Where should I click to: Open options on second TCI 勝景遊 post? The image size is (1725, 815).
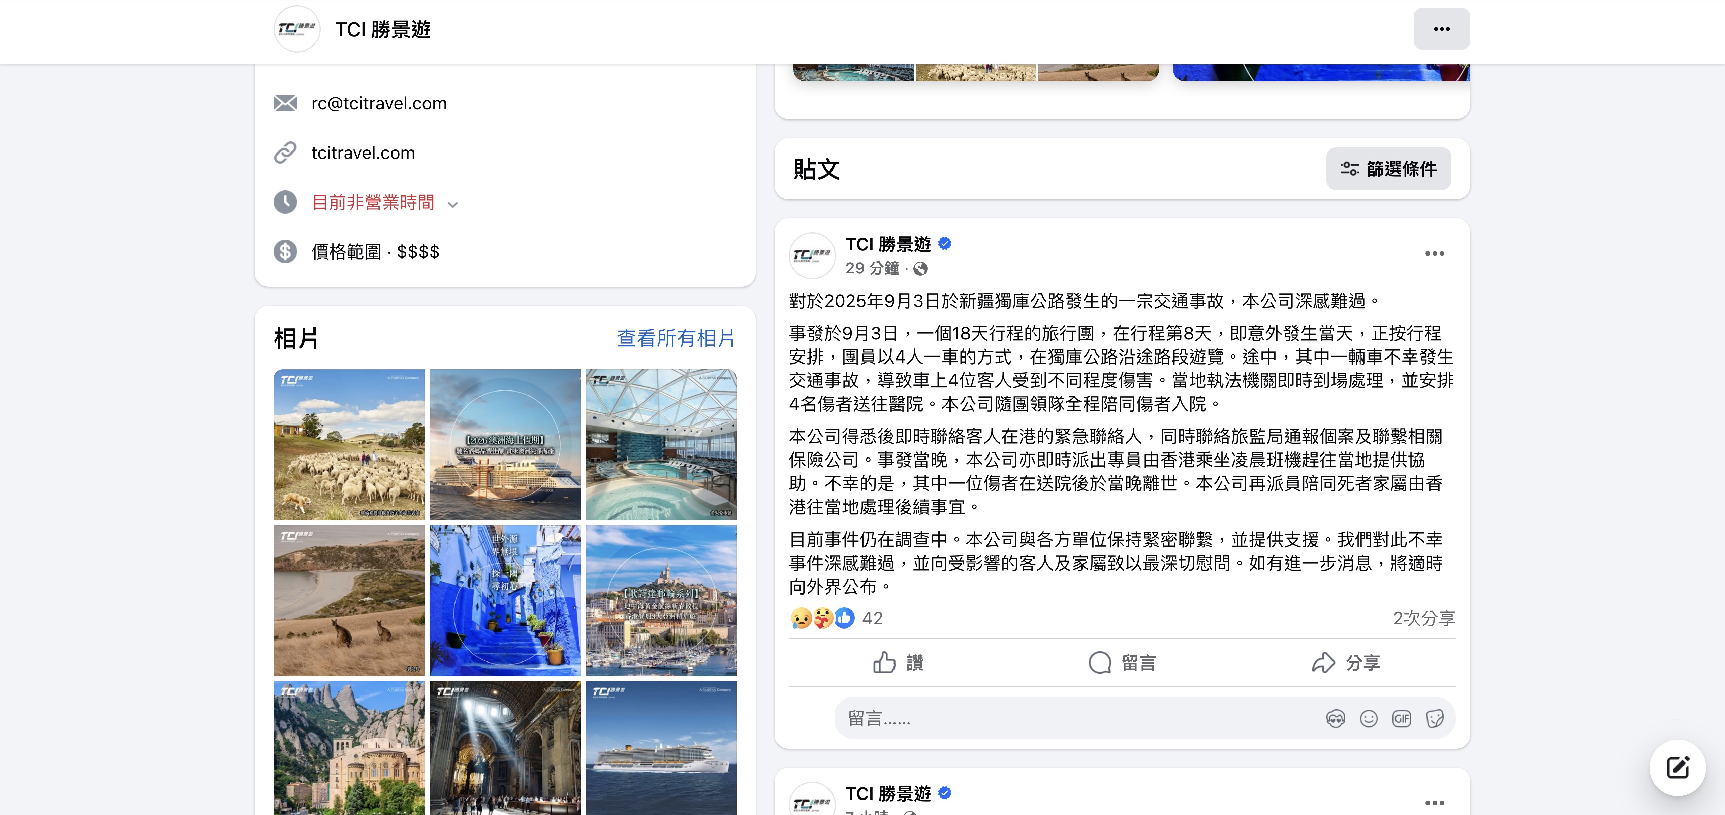pos(1434,802)
